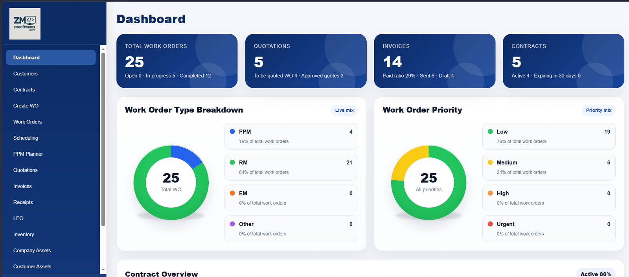Screen dimensions: 629x277
Task: Click the 'Approved quotes 3' text
Action: tap(322, 76)
